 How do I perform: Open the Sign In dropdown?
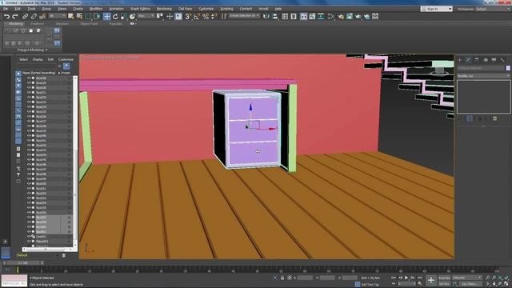(436, 9)
